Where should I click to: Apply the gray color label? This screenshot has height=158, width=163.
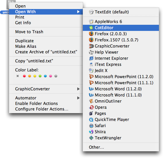tap(56, 76)
